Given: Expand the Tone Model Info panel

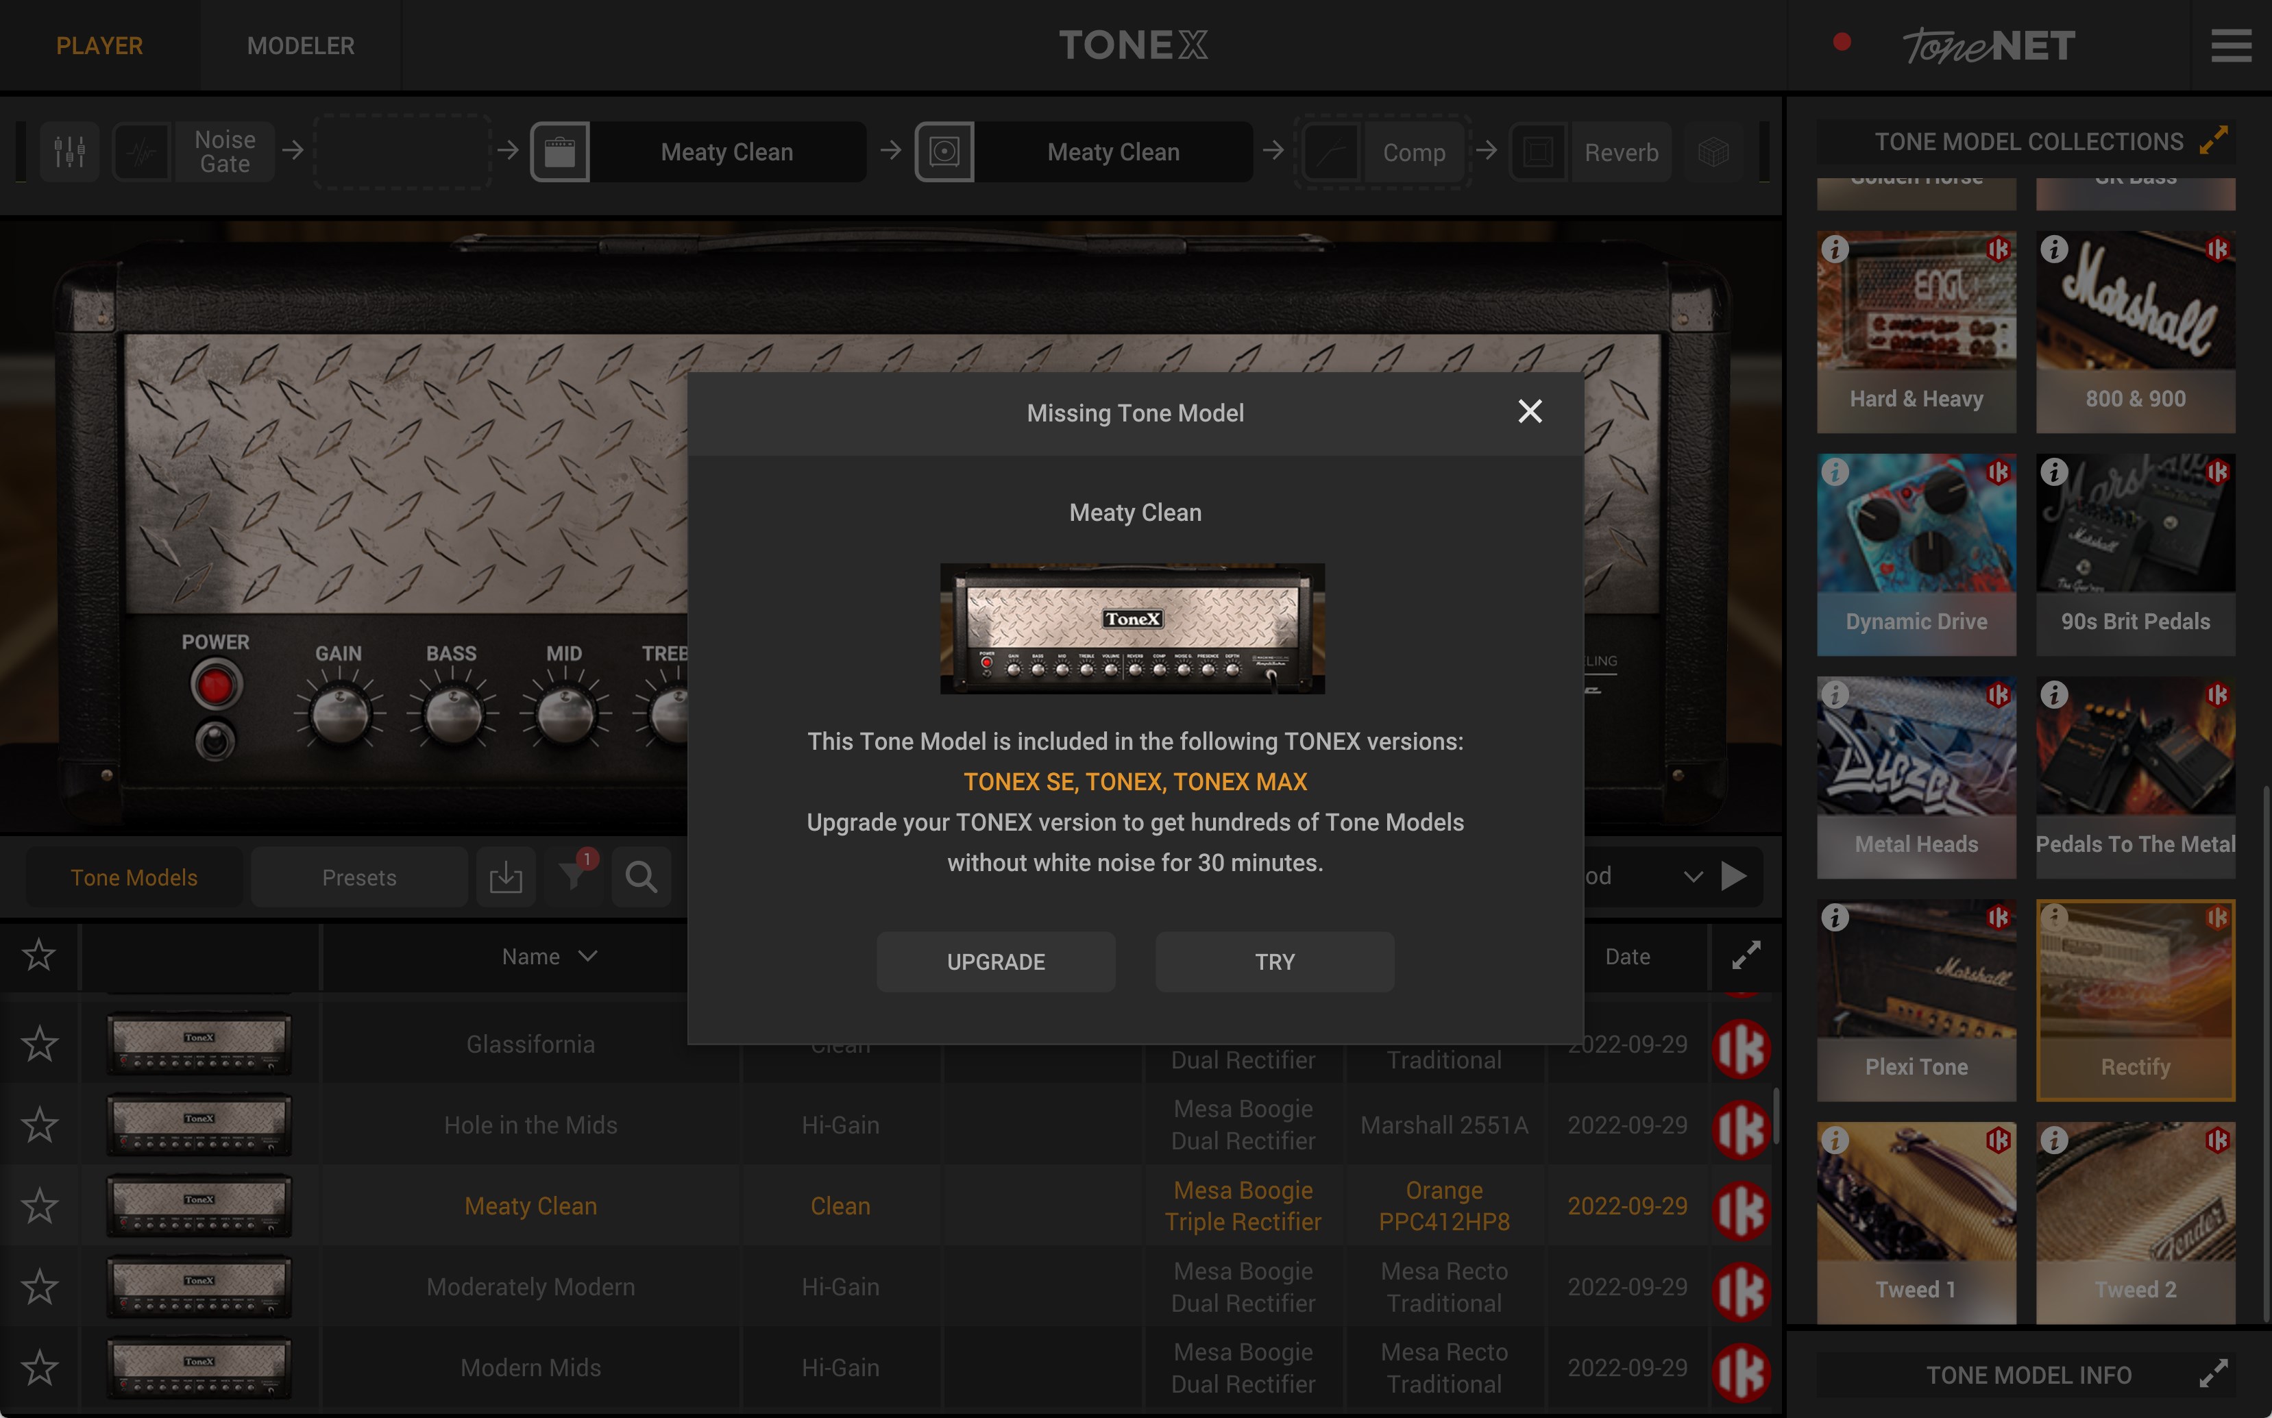Looking at the screenshot, I should [2214, 1374].
